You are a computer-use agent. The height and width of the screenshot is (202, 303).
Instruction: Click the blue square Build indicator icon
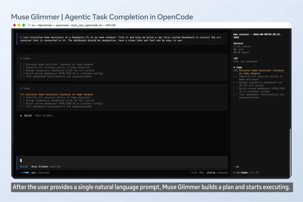(21, 116)
